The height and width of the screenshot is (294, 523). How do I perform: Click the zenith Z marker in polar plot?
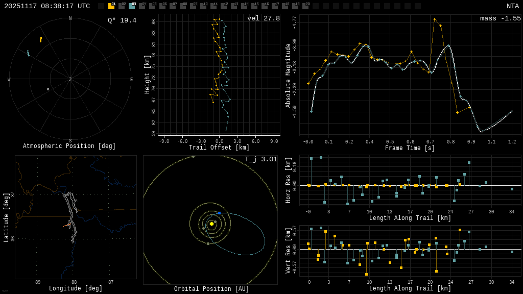70,80
